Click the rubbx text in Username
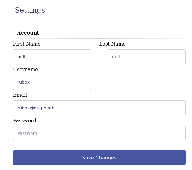Viewport: 192px width, 170px height. point(24,82)
